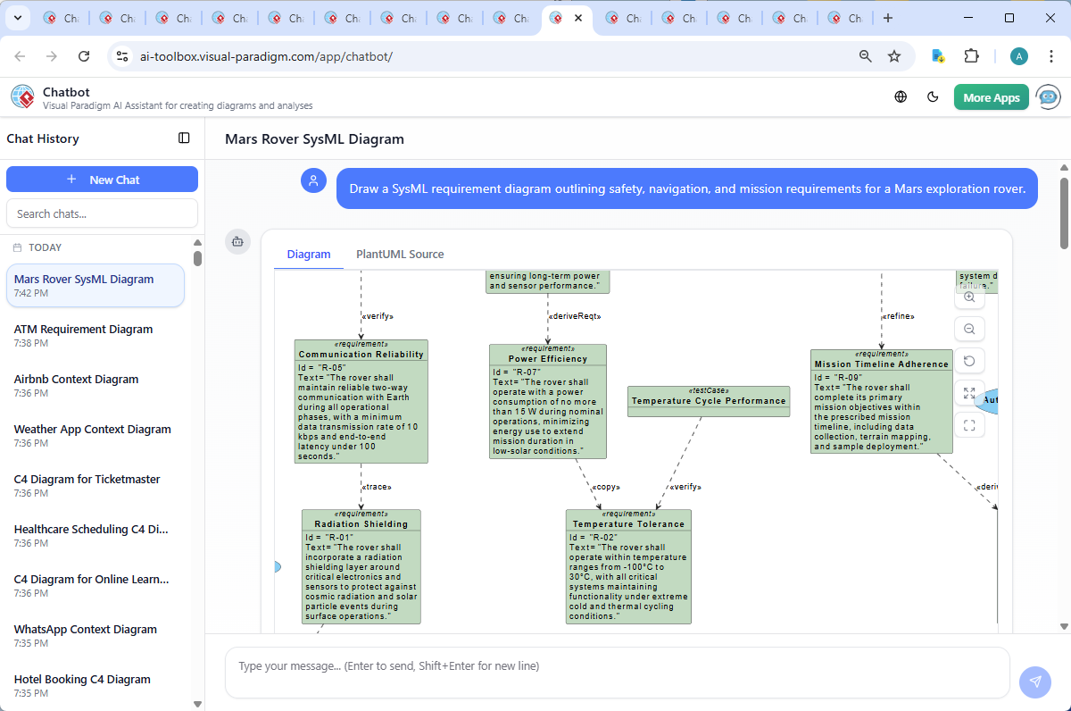The height and width of the screenshot is (711, 1071).
Task: Click the chatbot robot icon in the header
Action: tap(1047, 96)
